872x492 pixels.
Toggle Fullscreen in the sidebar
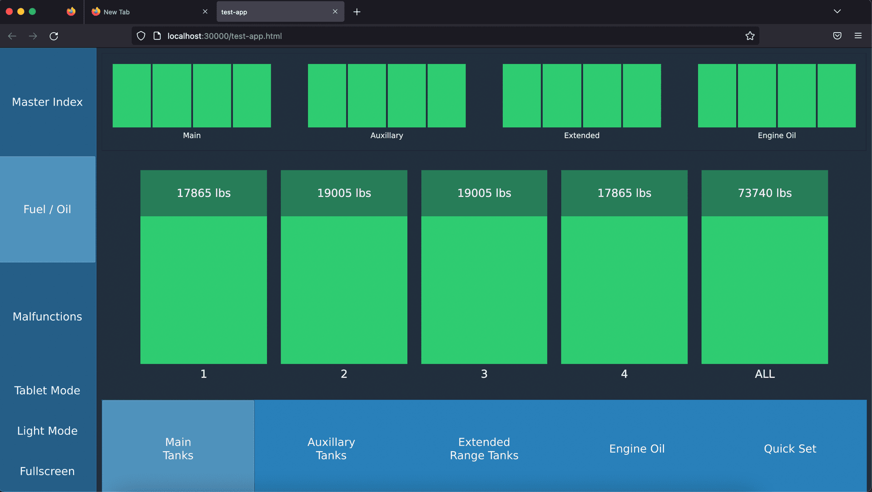coord(47,471)
